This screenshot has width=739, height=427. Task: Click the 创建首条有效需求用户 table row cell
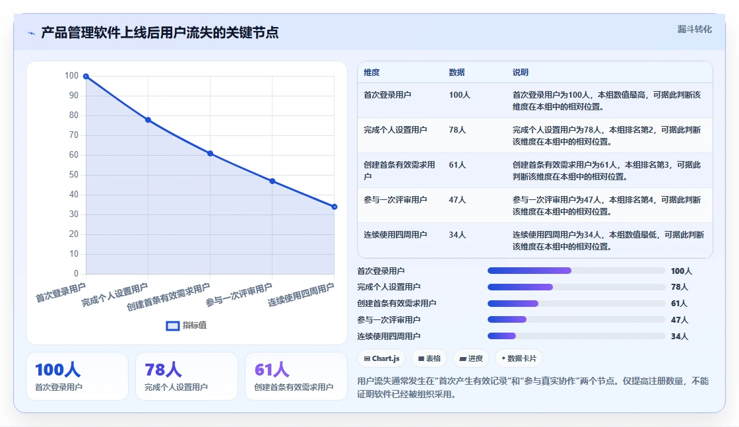(x=399, y=171)
